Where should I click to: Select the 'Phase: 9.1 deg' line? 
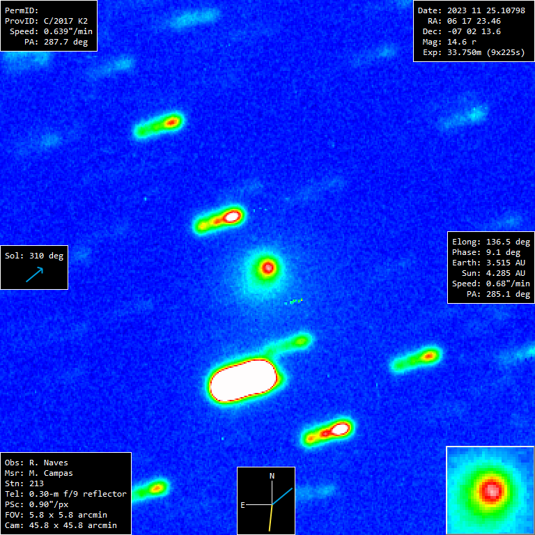click(x=486, y=252)
